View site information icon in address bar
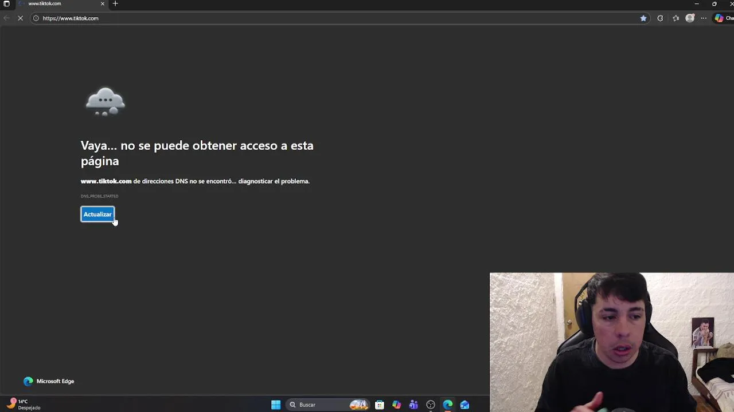This screenshot has width=734, height=412. point(36,18)
